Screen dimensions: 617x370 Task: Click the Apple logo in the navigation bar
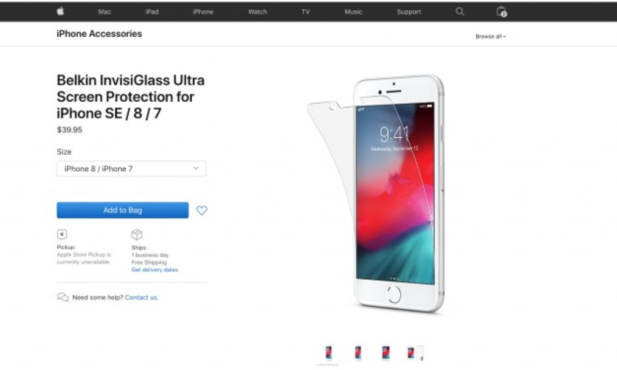pos(60,12)
